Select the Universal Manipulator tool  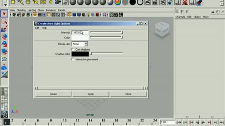pyautogui.click(x=4, y=59)
